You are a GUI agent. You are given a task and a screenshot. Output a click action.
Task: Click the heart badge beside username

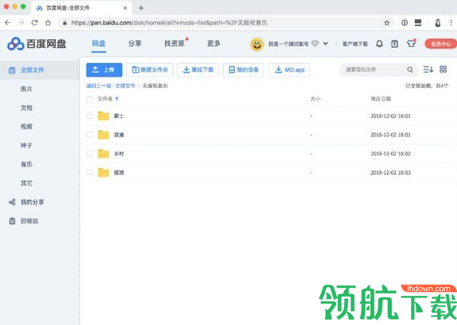(x=315, y=44)
